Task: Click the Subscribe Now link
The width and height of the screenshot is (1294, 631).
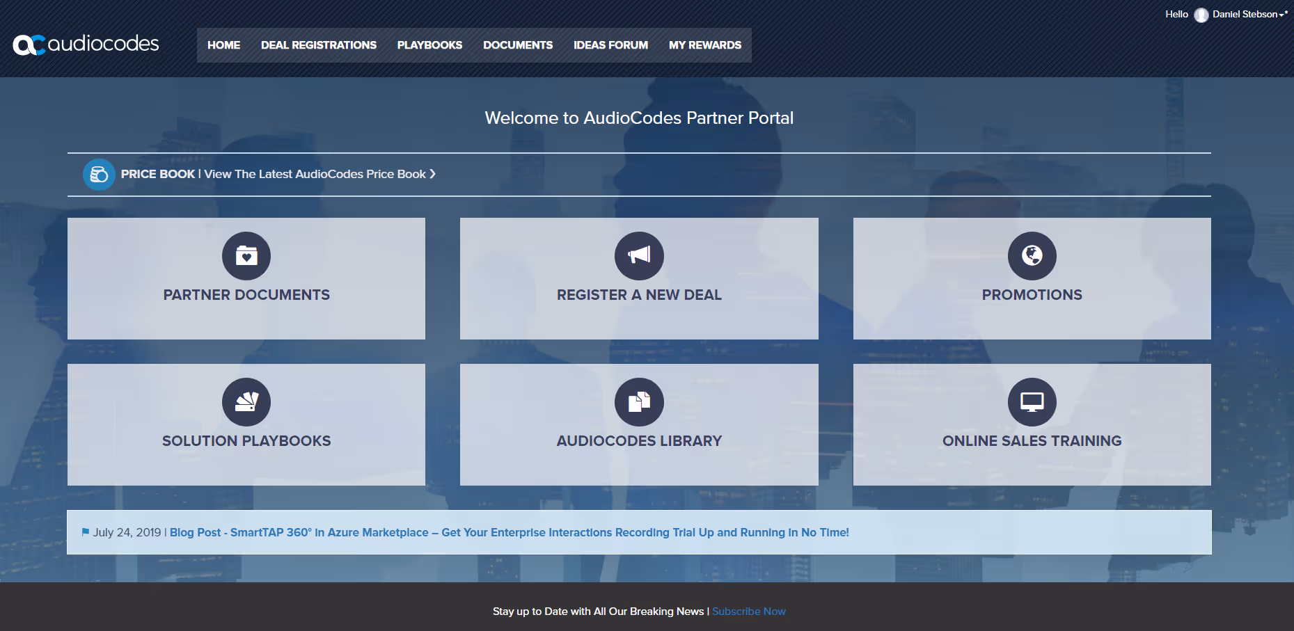Action: [x=748, y=611]
